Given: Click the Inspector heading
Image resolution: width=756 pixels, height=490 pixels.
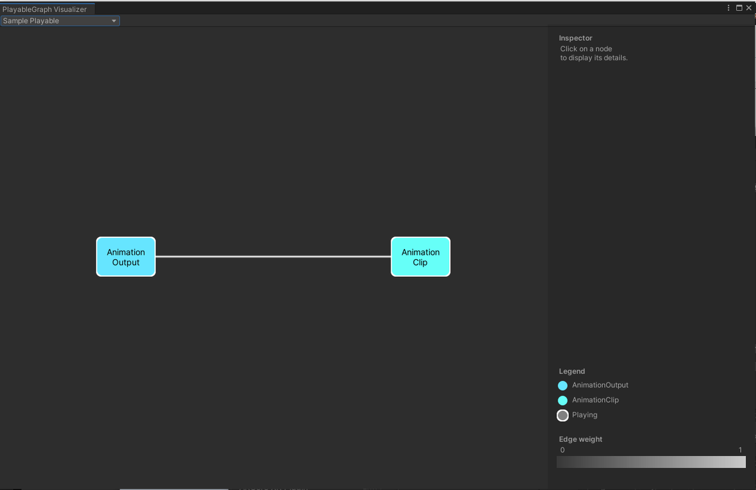Looking at the screenshot, I should pyautogui.click(x=576, y=38).
